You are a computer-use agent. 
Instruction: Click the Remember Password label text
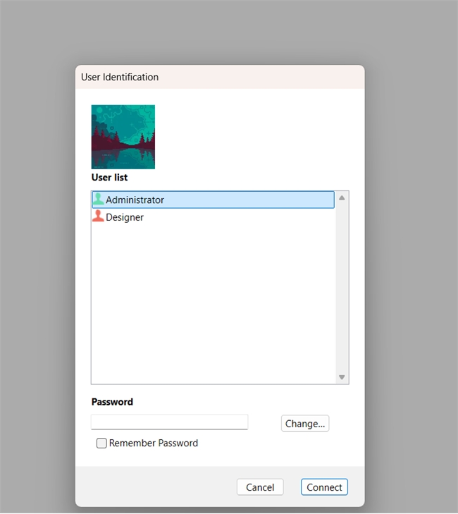click(154, 443)
